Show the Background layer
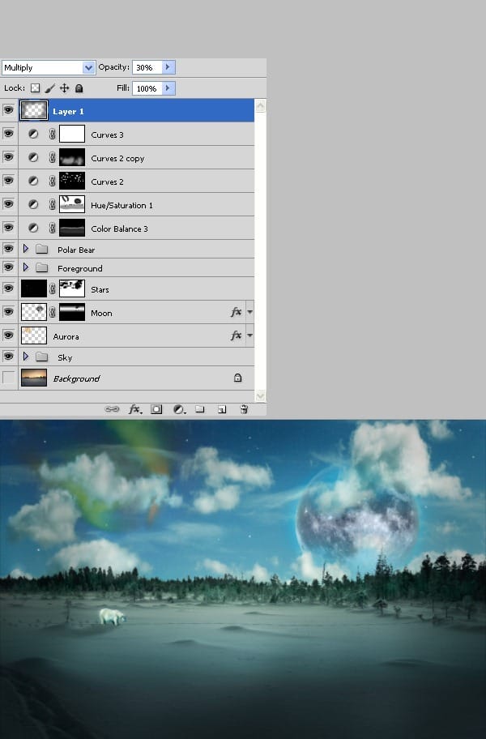 (9, 378)
